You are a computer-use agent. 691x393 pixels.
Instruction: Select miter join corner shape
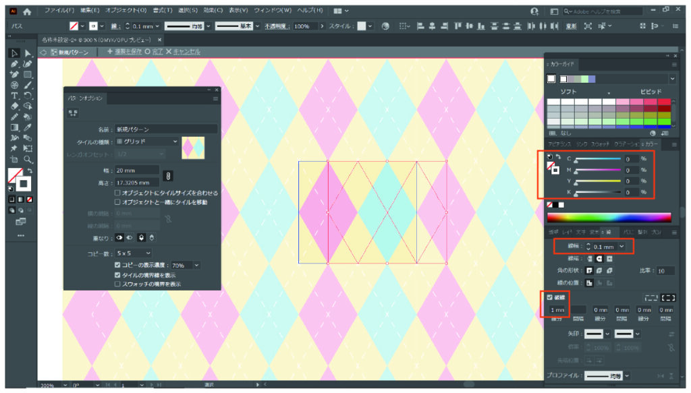point(589,271)
